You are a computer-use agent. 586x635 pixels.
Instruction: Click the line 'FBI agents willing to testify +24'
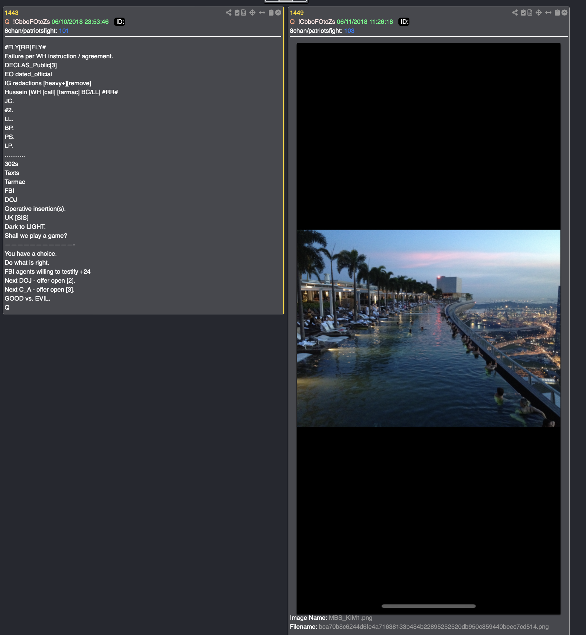[x=48, y=272]
